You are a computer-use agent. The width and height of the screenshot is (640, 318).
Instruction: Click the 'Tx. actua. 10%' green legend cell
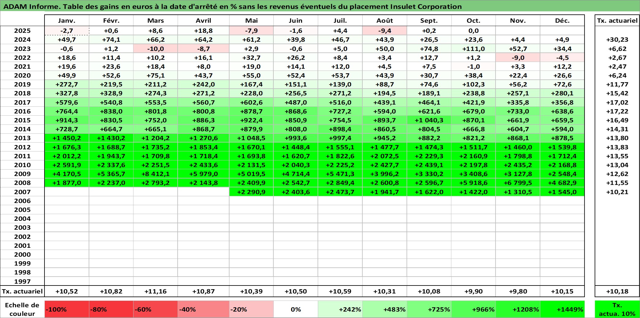617,309
